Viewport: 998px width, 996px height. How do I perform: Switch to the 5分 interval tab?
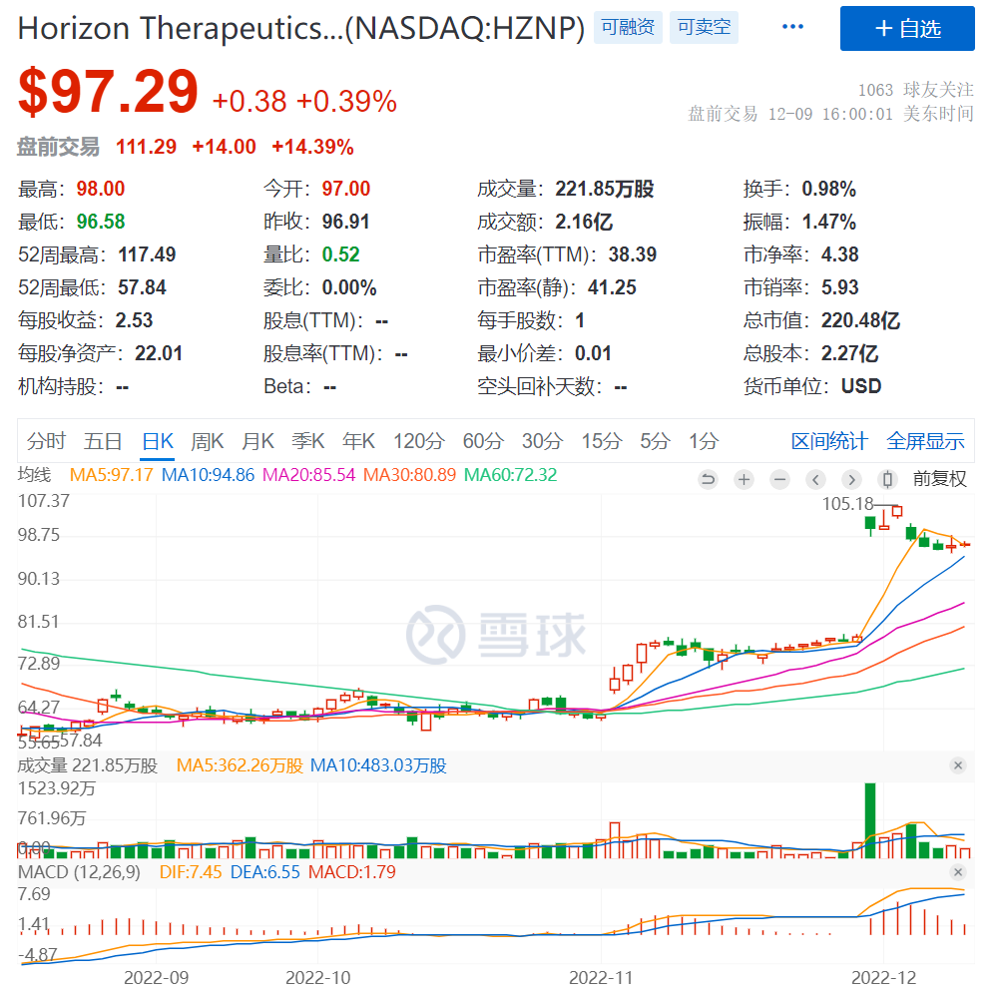(655, 441)
